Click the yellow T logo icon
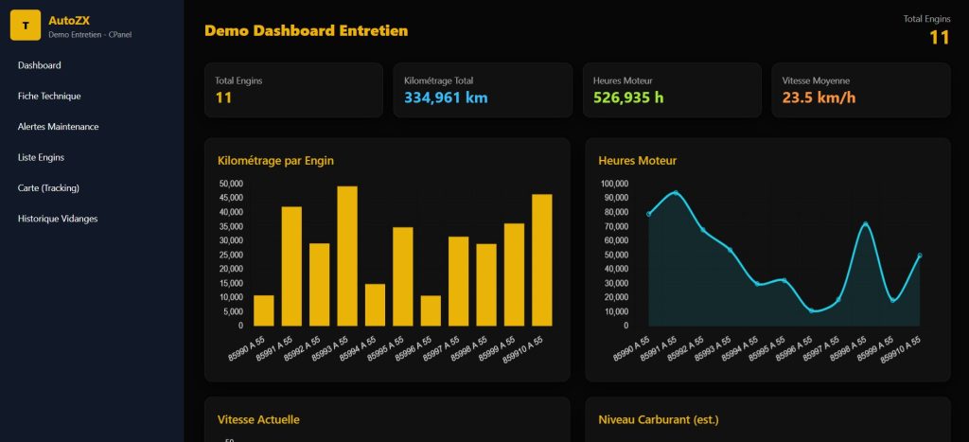The height and width of the screenshot is (442, 969). pyautogui.click(x=26, y=26)
